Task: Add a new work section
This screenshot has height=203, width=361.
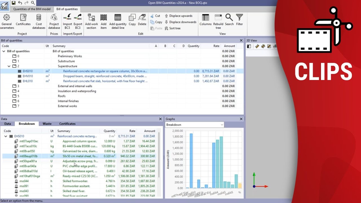Action: [x=91, y=21]
